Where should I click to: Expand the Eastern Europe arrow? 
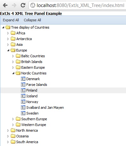13,67
